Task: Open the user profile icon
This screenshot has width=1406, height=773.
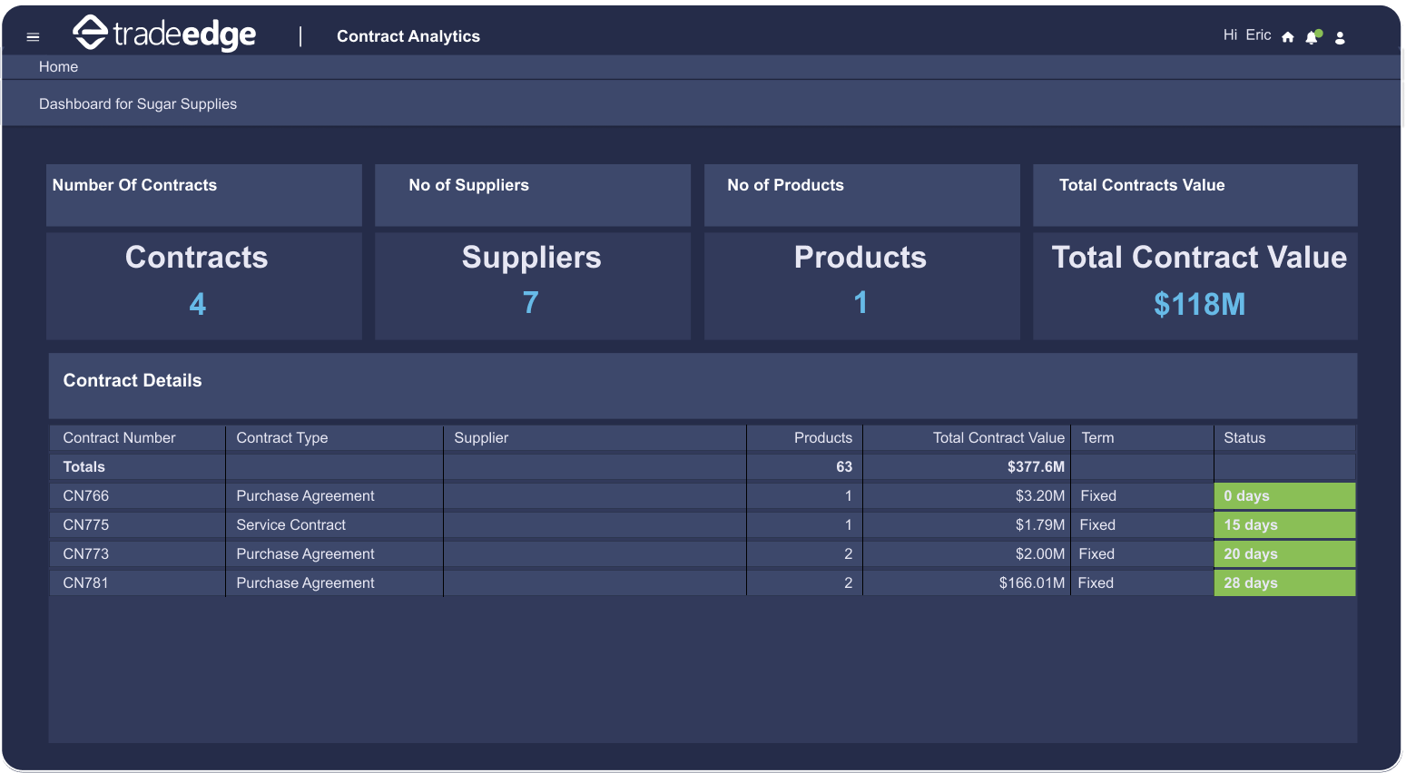Action: pos(1340,37)
